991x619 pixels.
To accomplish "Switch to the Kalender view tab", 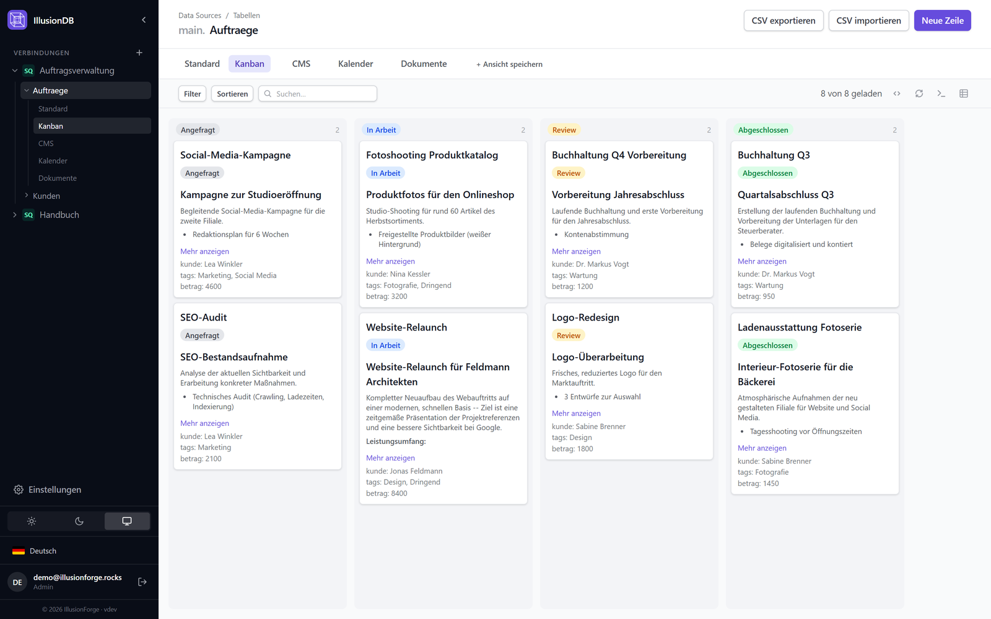I will pos(356,64).
